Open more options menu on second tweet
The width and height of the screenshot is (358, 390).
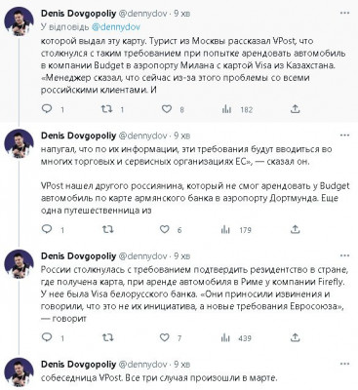[344, 136]
